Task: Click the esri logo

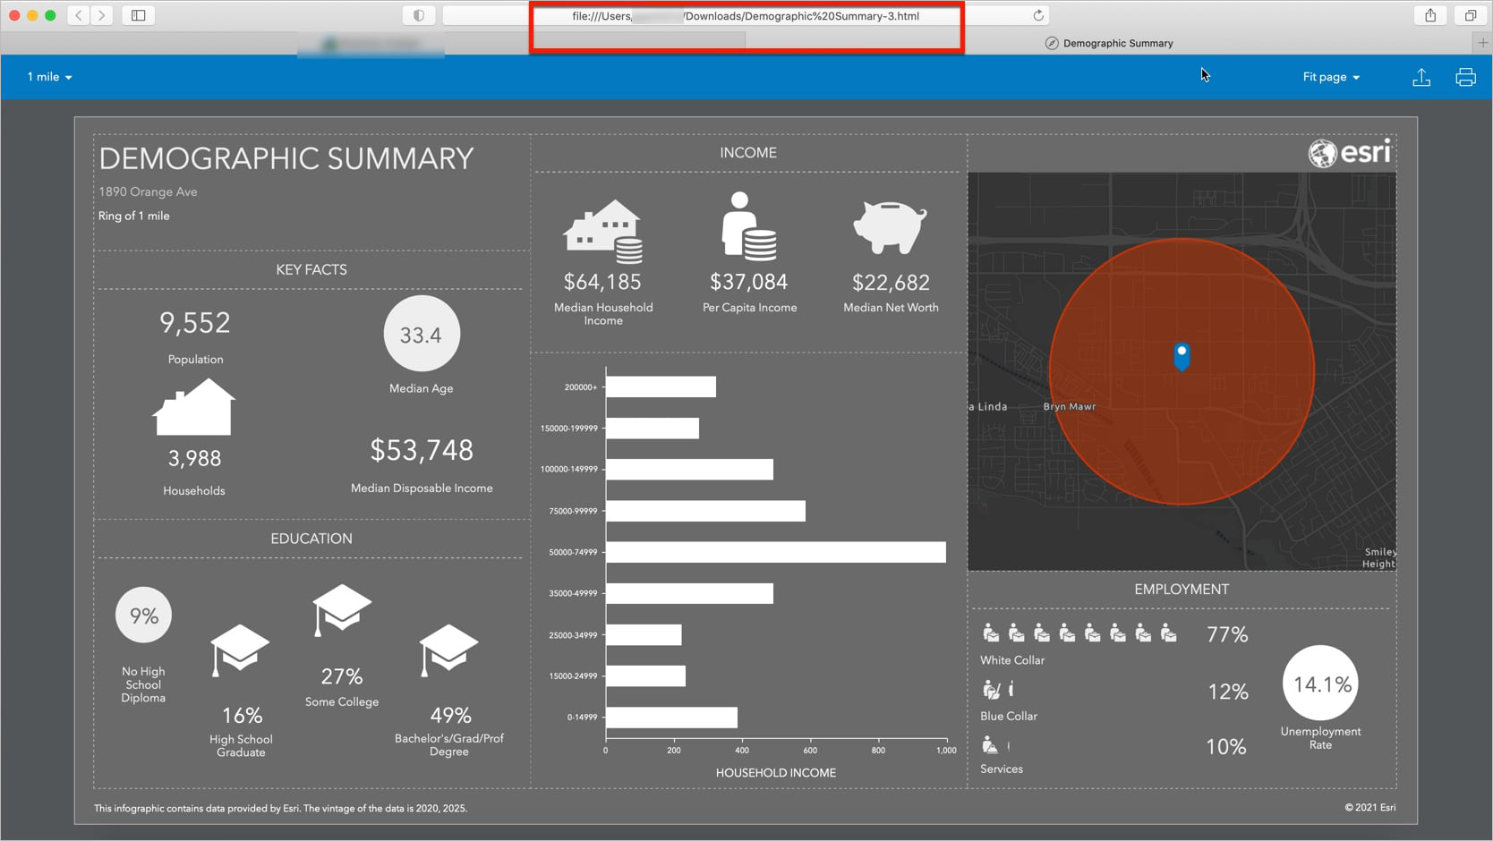Action: [x=1350, y=152]
